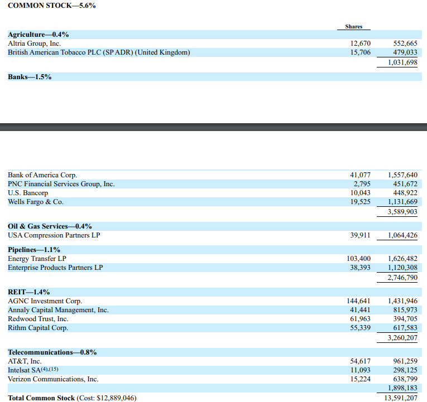Select the Telecommunications—0.8% category header
Screen dimensions: 427x402
[x=52, y=353]
